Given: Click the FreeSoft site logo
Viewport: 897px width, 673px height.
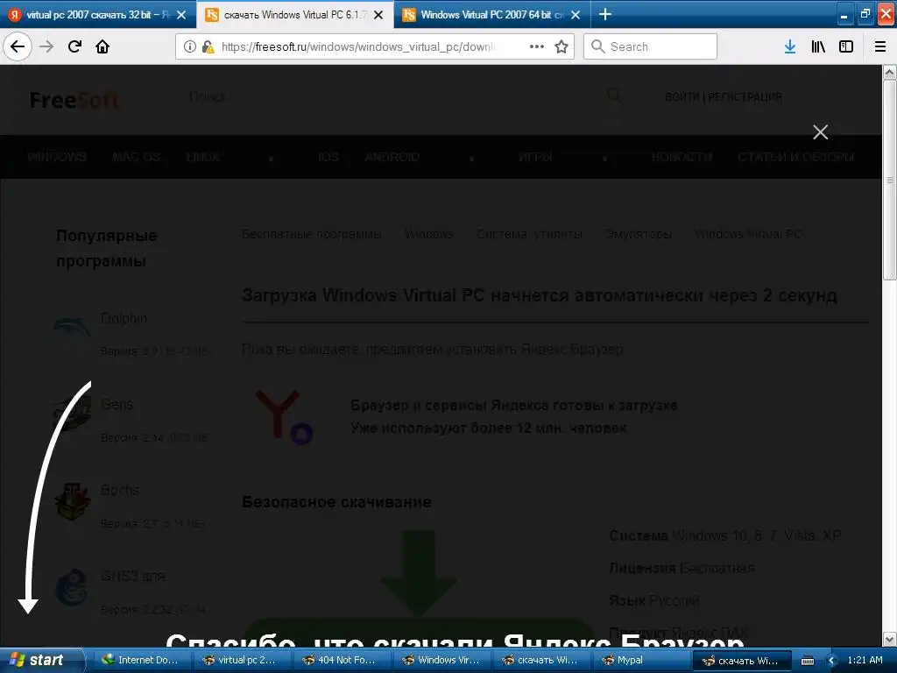Looking at the screenshot, I should click(x=75, y=100).
